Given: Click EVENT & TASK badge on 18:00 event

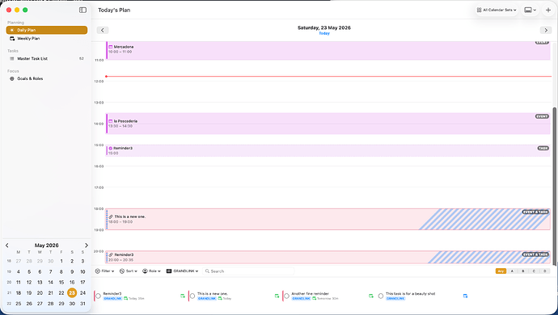Looking at the screenshot, I should [535, 212].
